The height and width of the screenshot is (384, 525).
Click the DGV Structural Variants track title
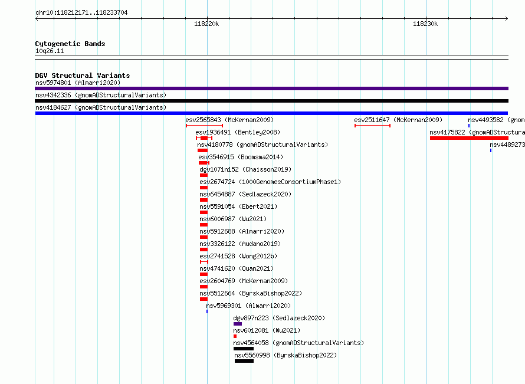[83, 76]
